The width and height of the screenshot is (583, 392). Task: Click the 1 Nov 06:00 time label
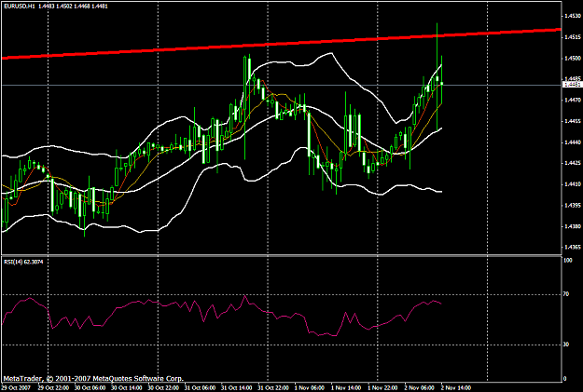point(310,388)
